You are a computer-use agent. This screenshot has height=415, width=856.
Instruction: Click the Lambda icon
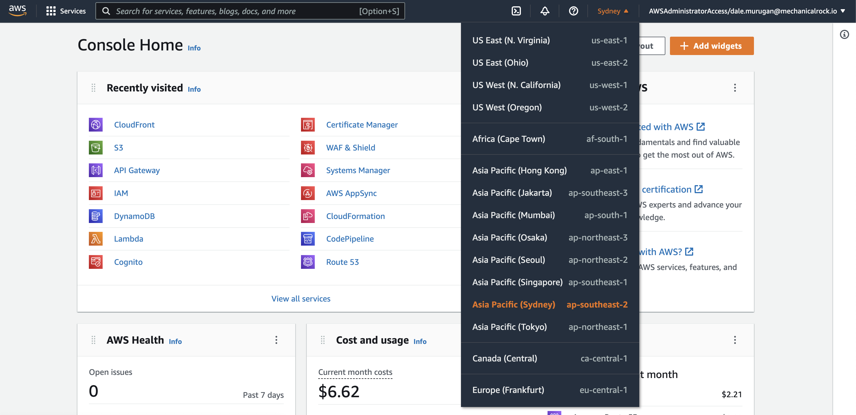(x=96, y=238)
